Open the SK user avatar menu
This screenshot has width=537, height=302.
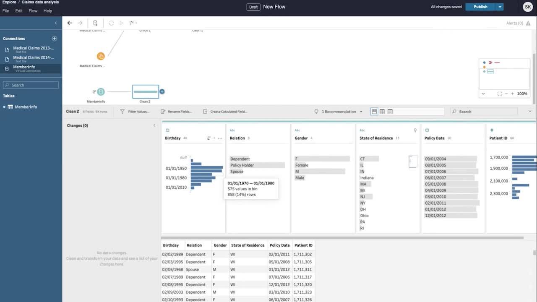(x=528, y=7)
